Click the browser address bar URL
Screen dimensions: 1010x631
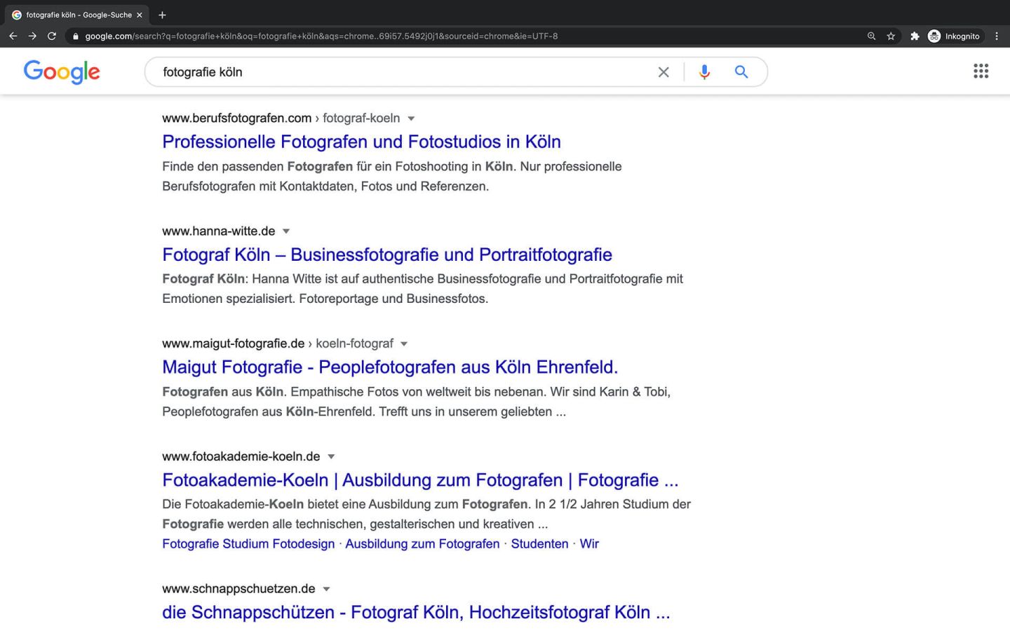321,36
